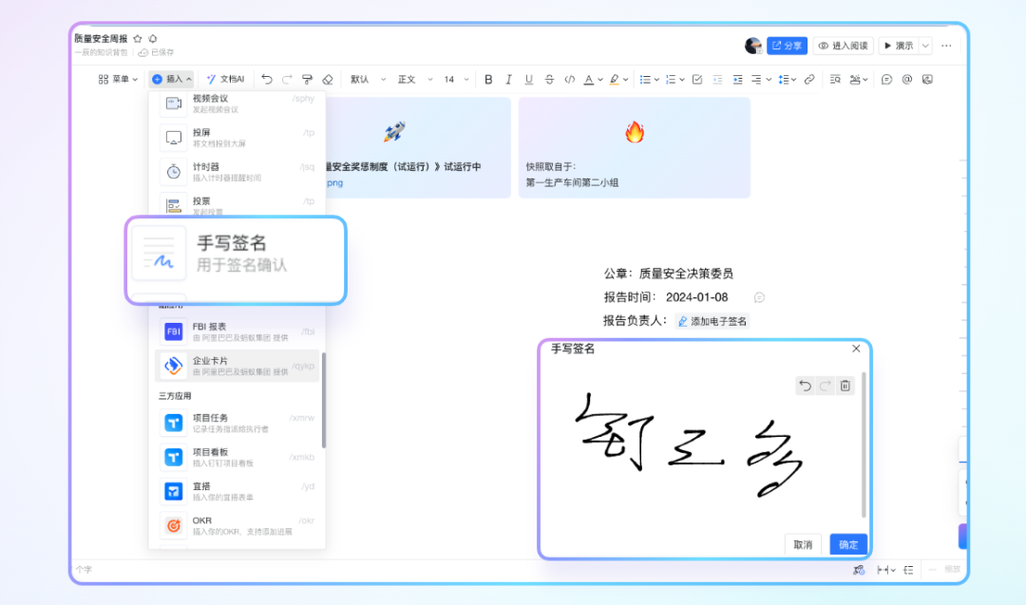Collapse the 插入 insert menu

coord(171,79)
